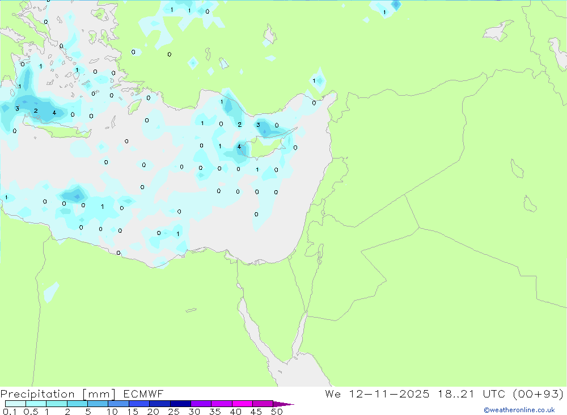Click legend label '50'

(277, 412)
